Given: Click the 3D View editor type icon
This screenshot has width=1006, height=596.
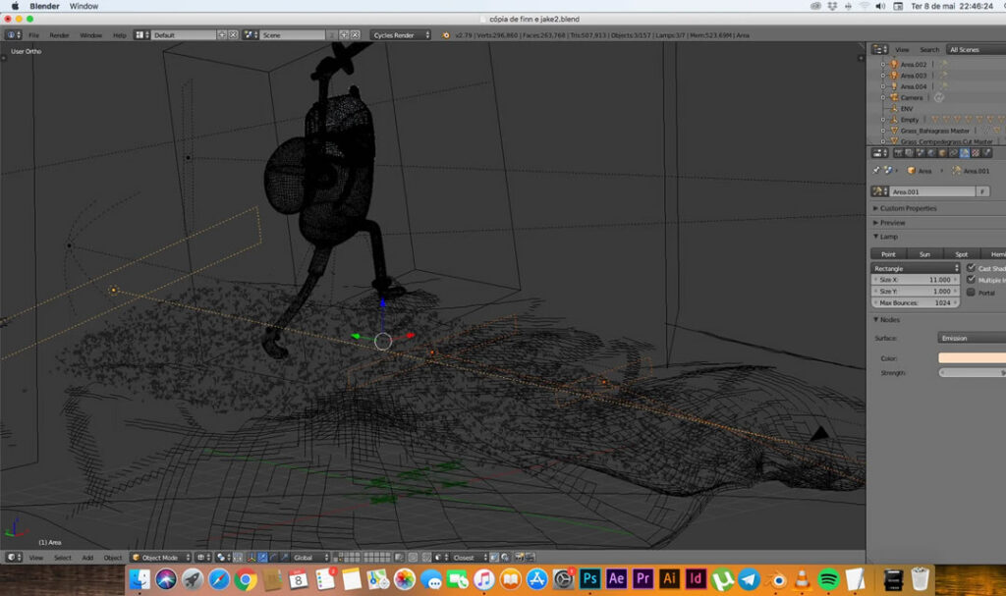Looking at the screenshot, I should (12, 558).
